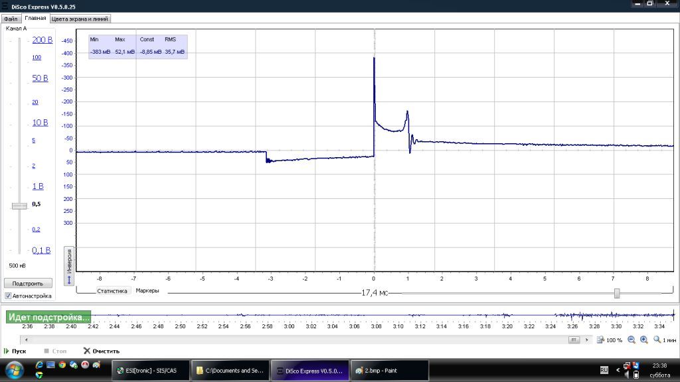Switch to Цвета экрана и линий tab
The height and width of the screenshot is (382, 680).
click(80, 19)
